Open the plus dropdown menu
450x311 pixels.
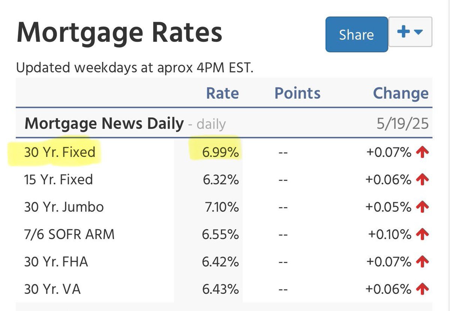pyautogui.click(x=410, y=32)
